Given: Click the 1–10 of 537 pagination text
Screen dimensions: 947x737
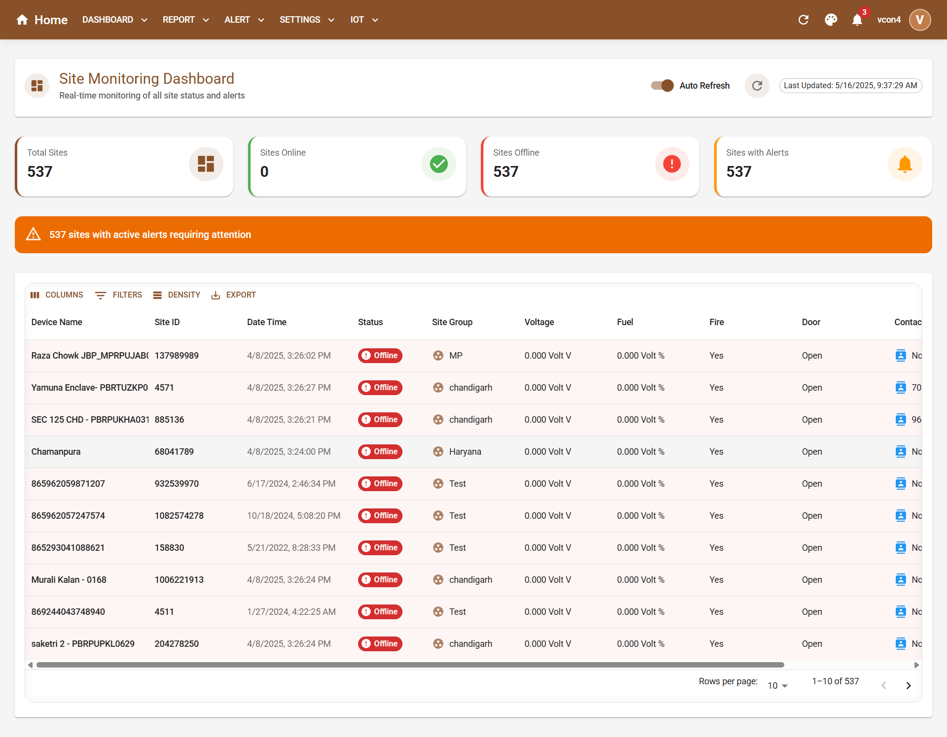Looking at the screenshot, I should [x=835, y=681].
